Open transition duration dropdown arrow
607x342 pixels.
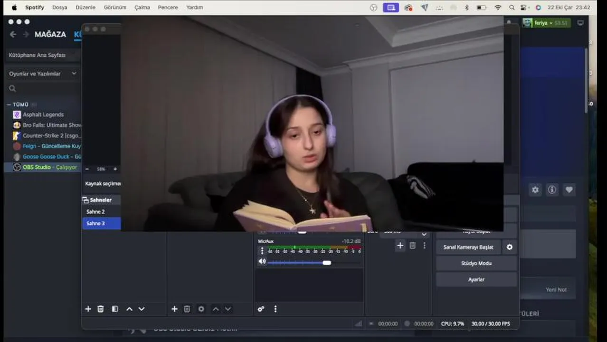click(424, 235)
